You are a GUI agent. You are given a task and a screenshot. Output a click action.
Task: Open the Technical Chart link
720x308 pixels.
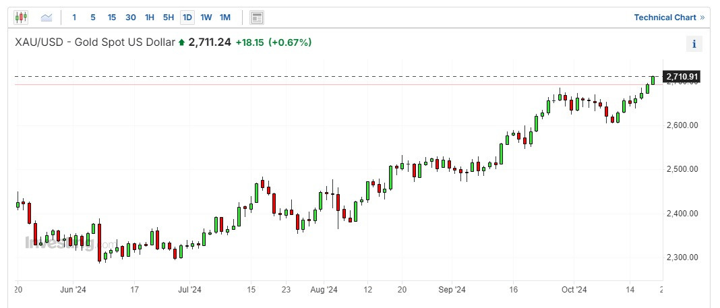(x=669, y=18)
